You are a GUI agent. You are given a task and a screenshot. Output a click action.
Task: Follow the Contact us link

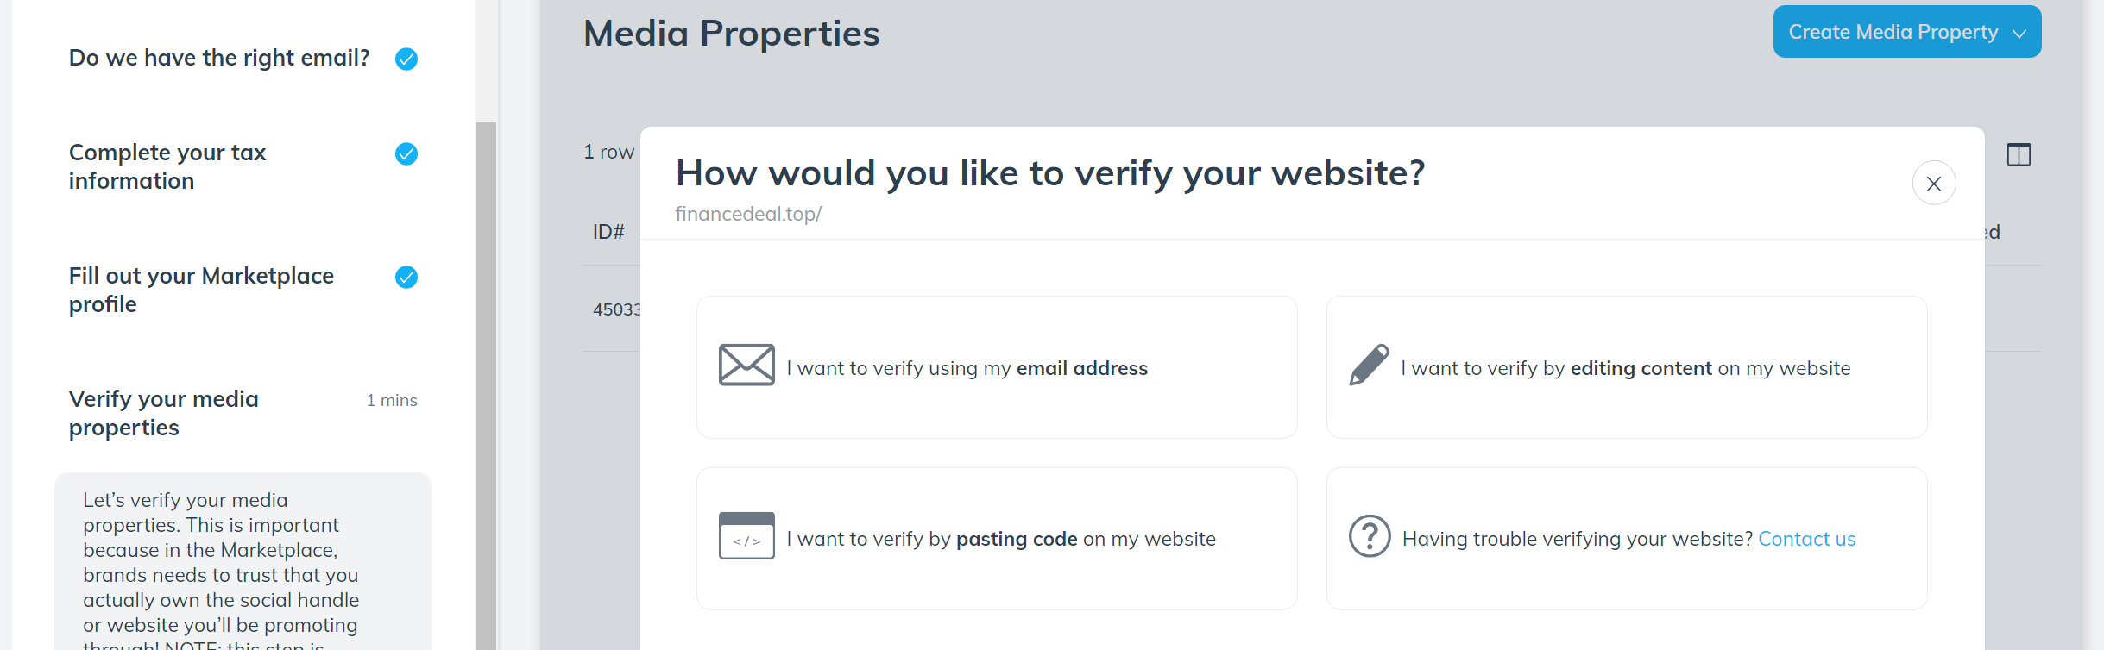(x=1806, y=539)
